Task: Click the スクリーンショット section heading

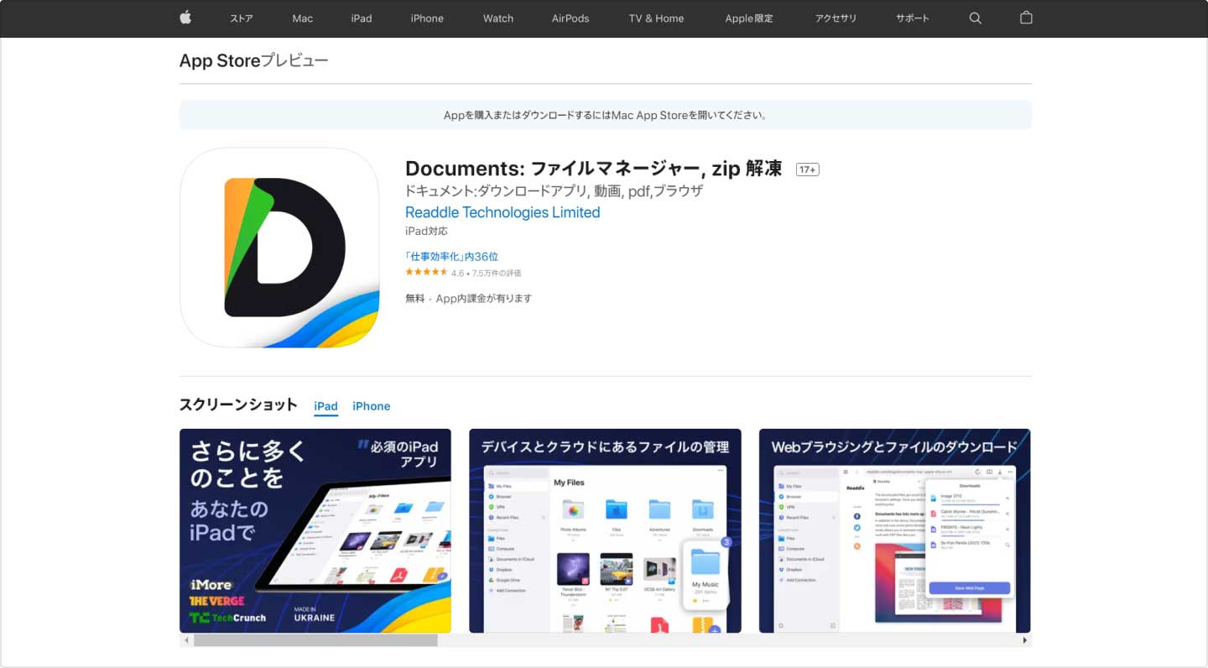Action: point(238,404)
